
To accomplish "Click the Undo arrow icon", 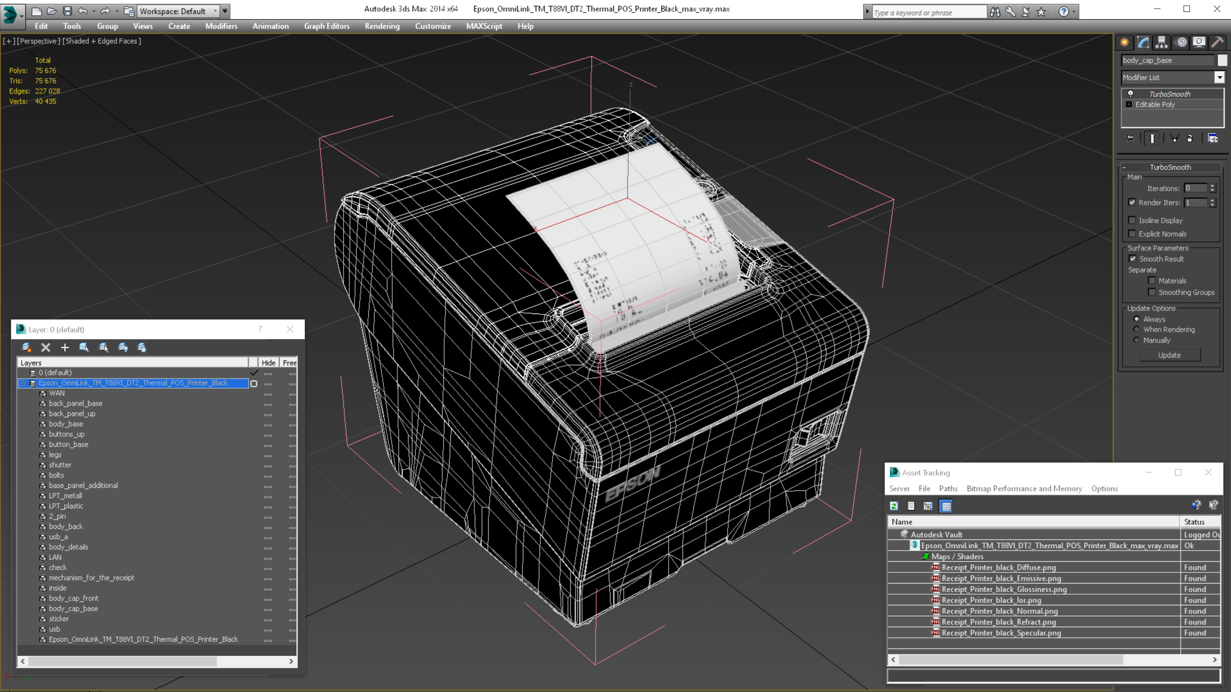I will (x=82, y=11).
